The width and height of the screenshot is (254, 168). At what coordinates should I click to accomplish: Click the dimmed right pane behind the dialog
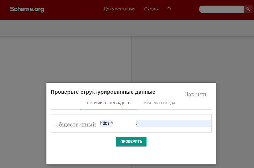tap(192, 61)
